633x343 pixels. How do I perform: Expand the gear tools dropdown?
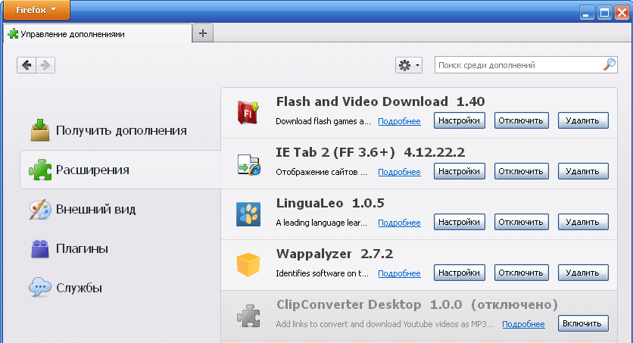409,65
